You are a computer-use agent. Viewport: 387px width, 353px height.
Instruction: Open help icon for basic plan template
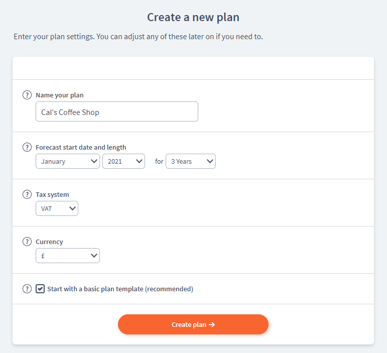(x=27, y=289)
